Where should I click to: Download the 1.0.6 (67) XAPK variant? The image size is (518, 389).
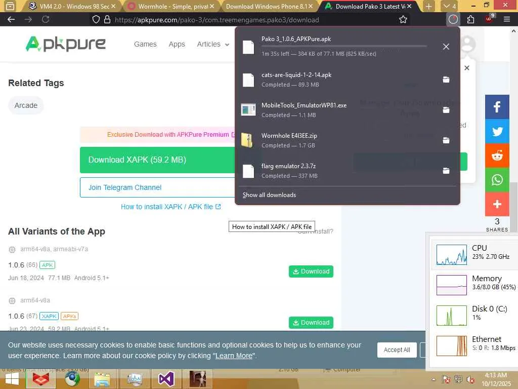coord(311,323)
